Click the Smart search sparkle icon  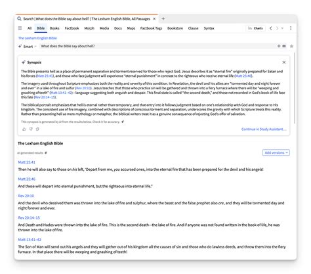(x=20, y=46)
